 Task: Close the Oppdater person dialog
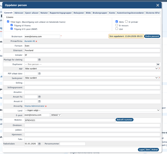point(158,5)
